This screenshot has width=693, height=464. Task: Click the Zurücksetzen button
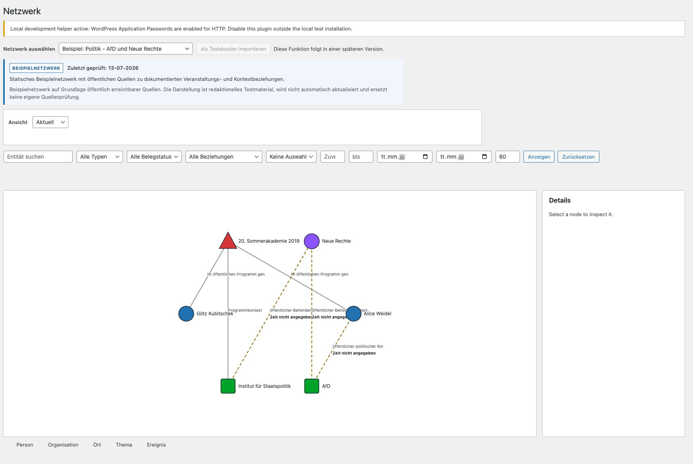tap(578, 157)
